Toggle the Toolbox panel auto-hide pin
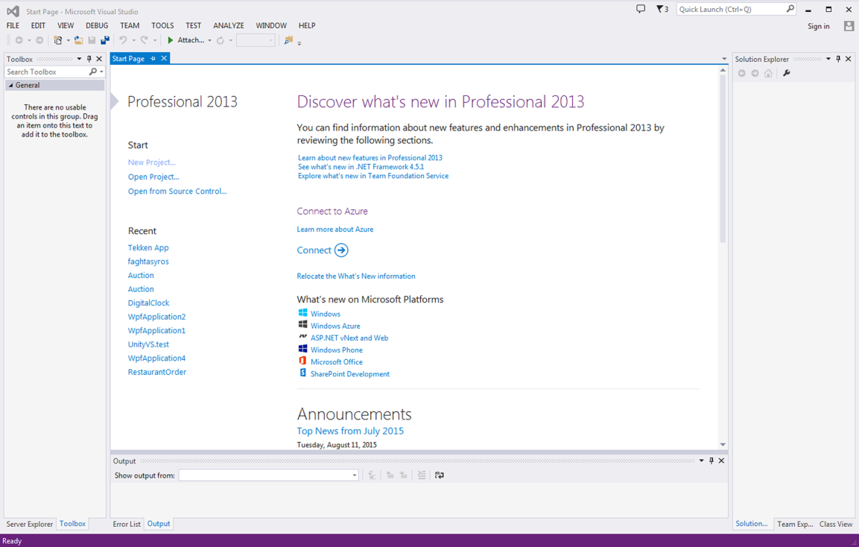Image resolution: width=859 pixels, height=547 pixels. (89, 59)
